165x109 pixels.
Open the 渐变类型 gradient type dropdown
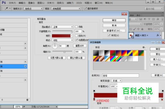pos(116,81)
